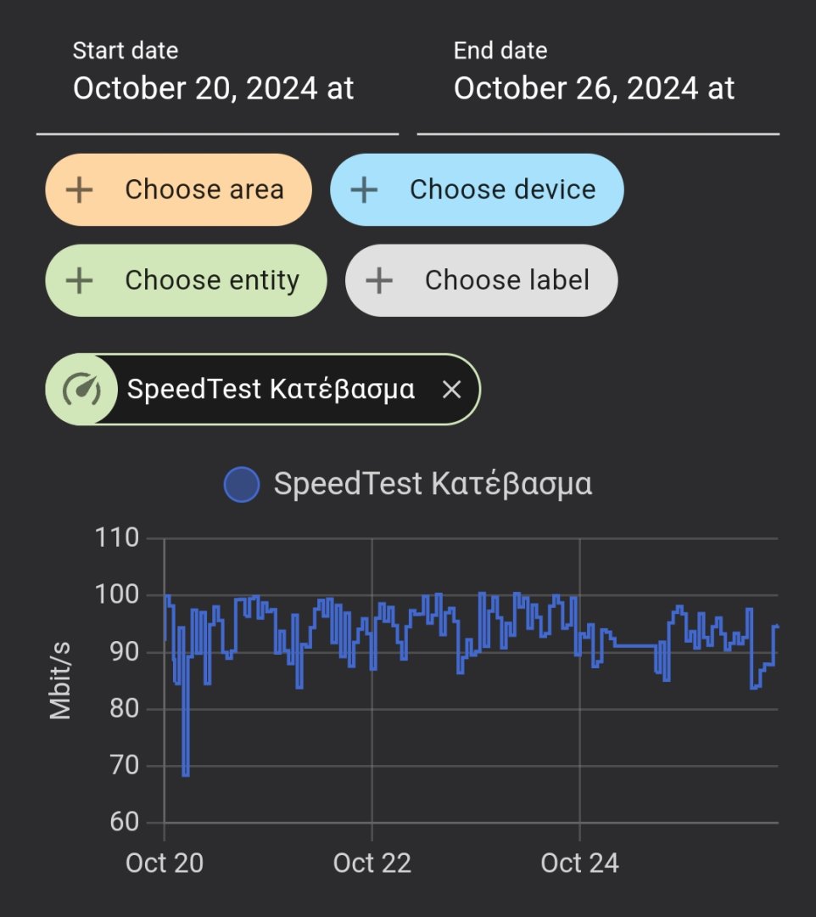Viewport: 816px width, 917px height.
Task: Open the Choose area selector
Action: 204,189
